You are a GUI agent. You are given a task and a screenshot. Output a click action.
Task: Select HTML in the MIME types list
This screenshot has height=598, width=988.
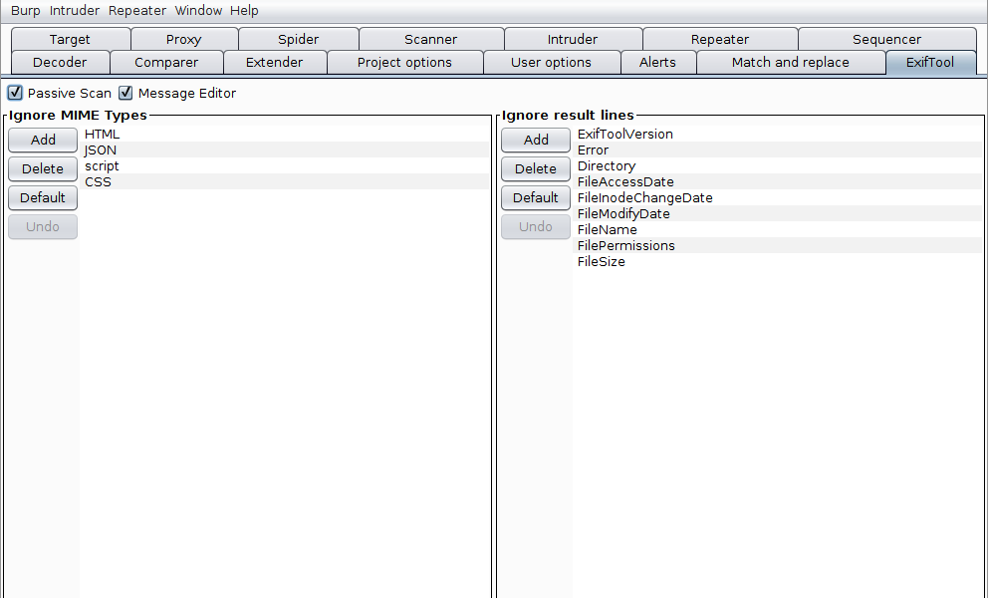point(285,134)
